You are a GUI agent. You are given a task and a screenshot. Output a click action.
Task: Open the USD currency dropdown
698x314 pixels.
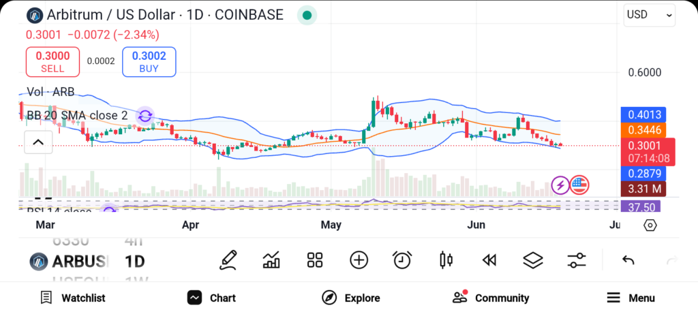click(x=649, y=14)
